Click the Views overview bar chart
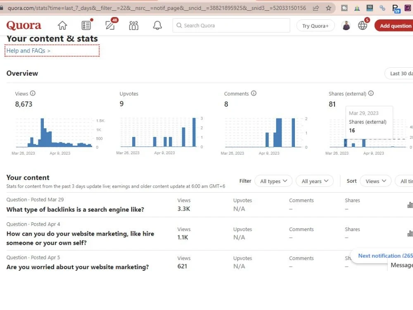The height and width of the screenshot is (310, 413). (54, 133)
